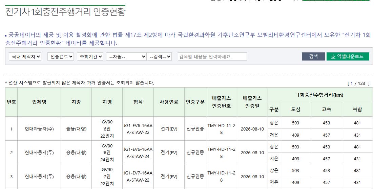Click 현대자동차(주) in row 1
Screen dimensions: 374x189
coord(39,129)
